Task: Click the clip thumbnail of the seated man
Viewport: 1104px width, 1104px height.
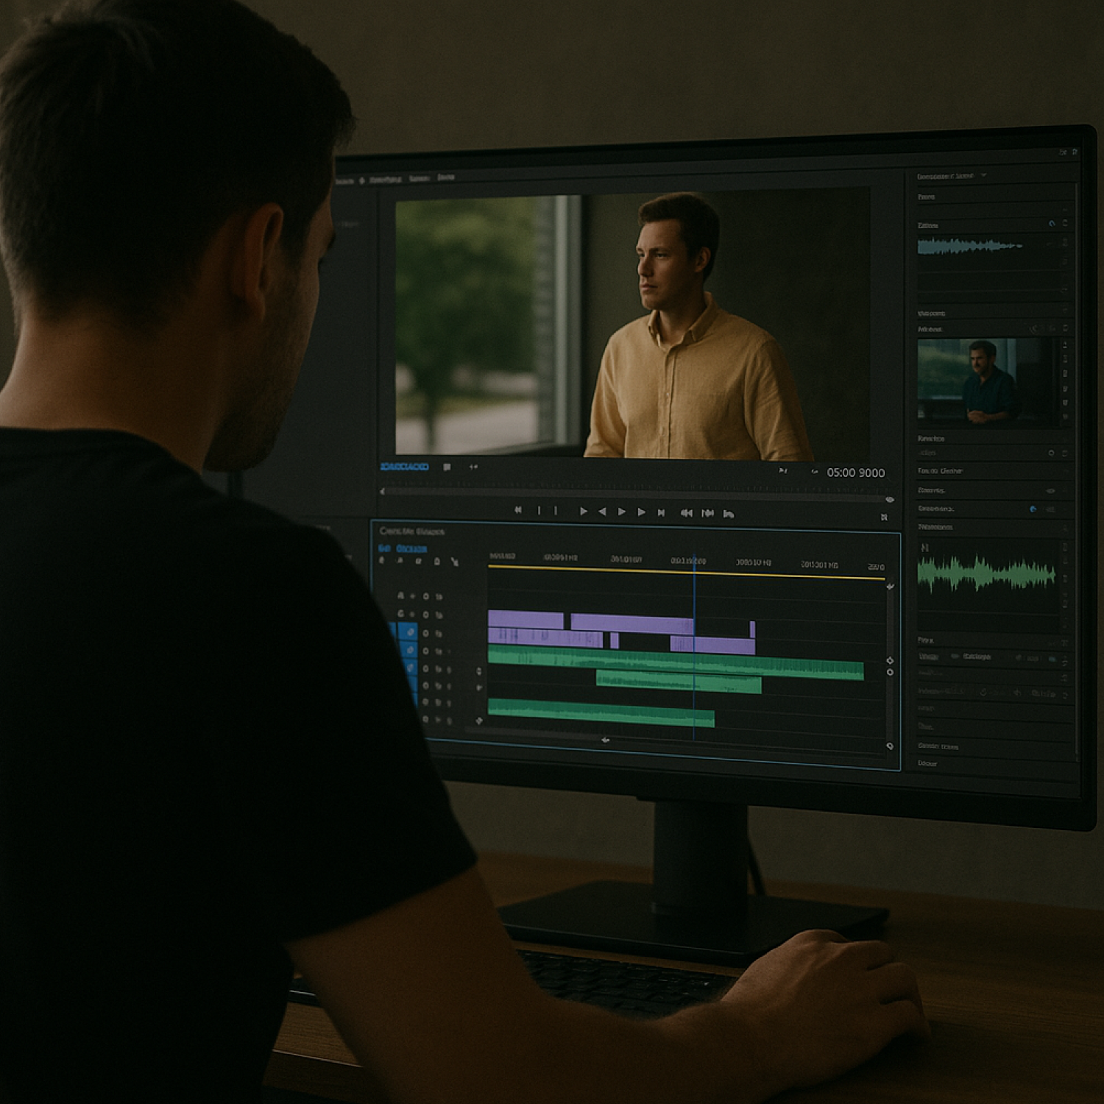Action: click(x=988, y=383)
